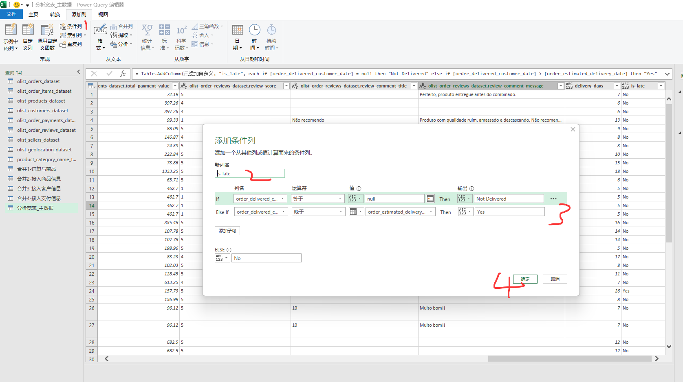Open the 文件 (File) tab

coord(11,14)
